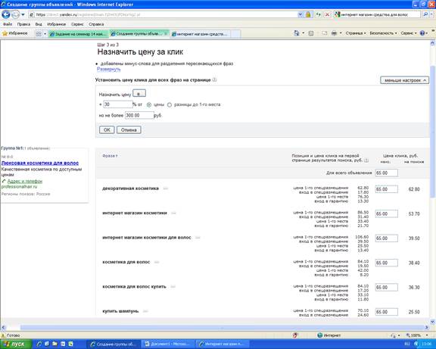Switch to 'Задание на семинар' tab
The image size is (436, 349).
tap(79, 34)
